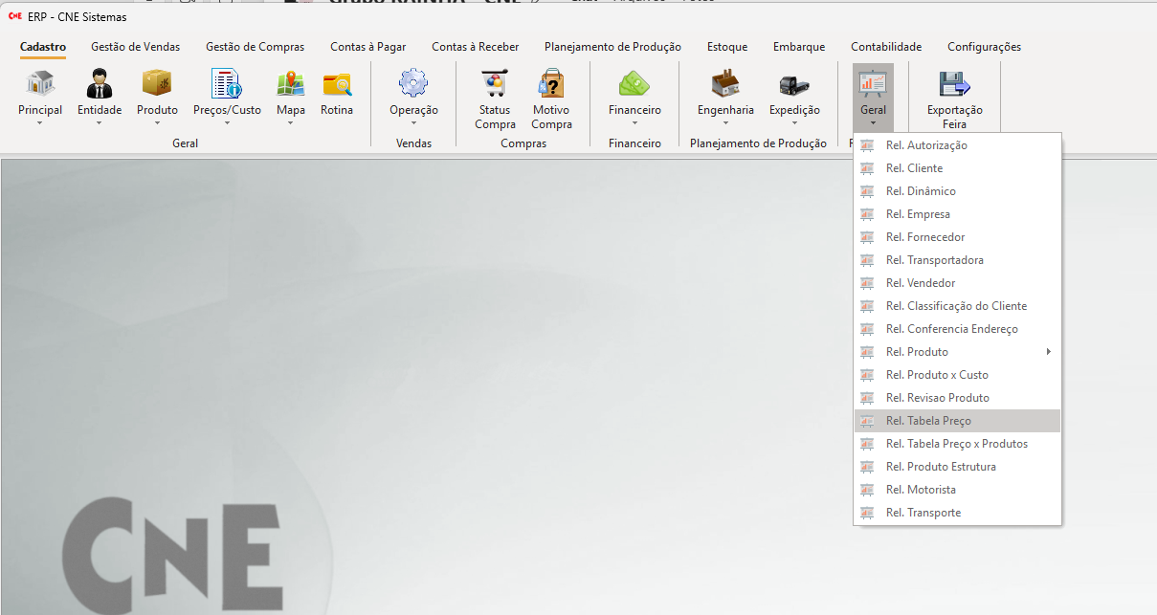Open the Motivo Compra icon
The height and width of the screenshot is (615, 1157).
tap(551, 84)
